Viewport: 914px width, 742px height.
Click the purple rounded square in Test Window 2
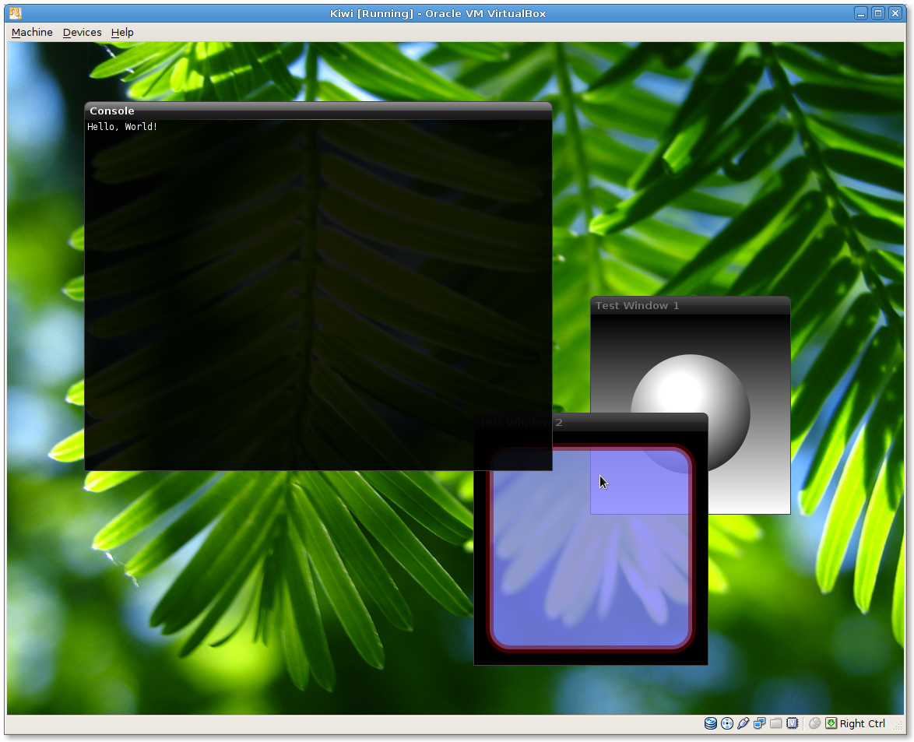point(590,548)
